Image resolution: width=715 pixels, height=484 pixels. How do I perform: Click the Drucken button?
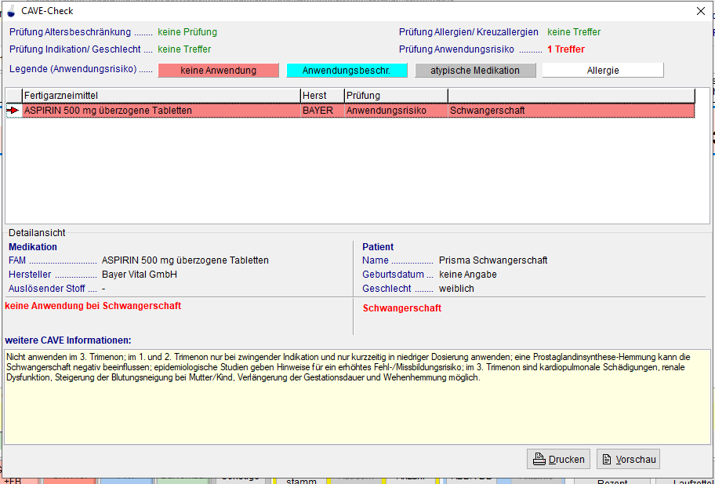558,459
